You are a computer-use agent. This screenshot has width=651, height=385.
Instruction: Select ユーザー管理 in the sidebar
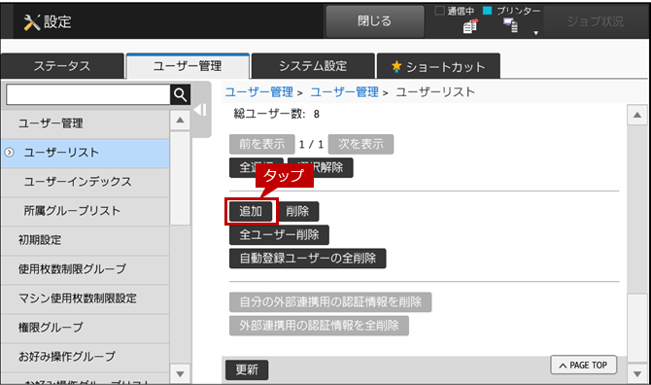(x=86, y=123)
